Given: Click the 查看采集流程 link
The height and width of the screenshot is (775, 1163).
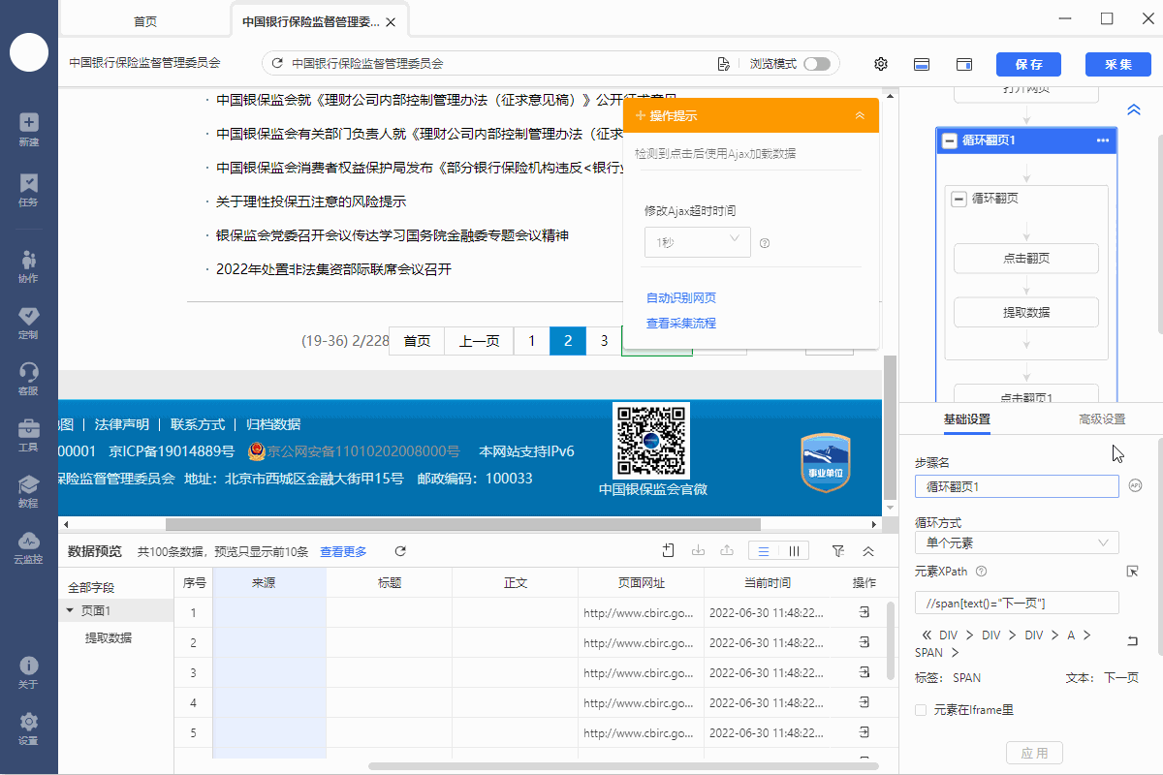Looking at the screenshot, I should click(681, 323).
